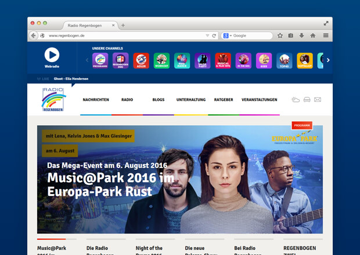Click the 'mit Lena, Kelvin Jones & Max Giesinger' label

click(88, 136)
